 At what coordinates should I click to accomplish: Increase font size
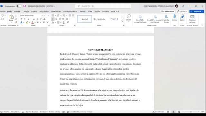click(x=44, y=23)
